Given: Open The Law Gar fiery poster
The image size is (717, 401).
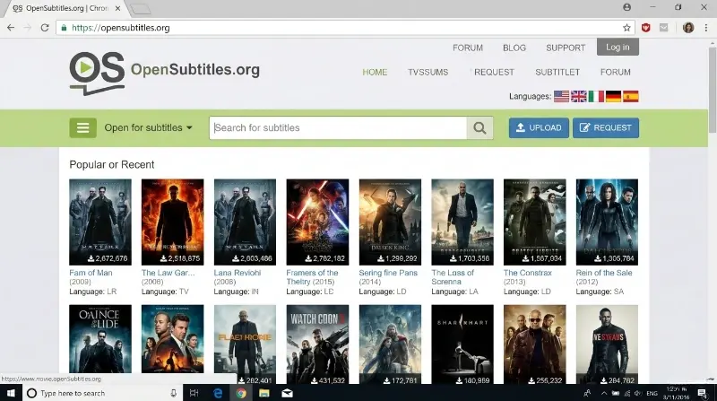Looking at the screenshot, I should pyautogui.click(x=172, y=222).
